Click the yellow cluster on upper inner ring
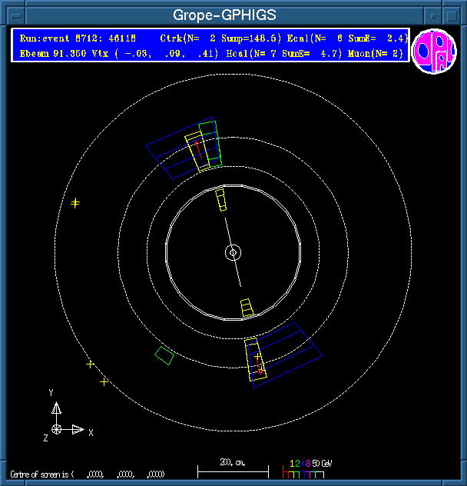467x486 pixels. point(220,199)
